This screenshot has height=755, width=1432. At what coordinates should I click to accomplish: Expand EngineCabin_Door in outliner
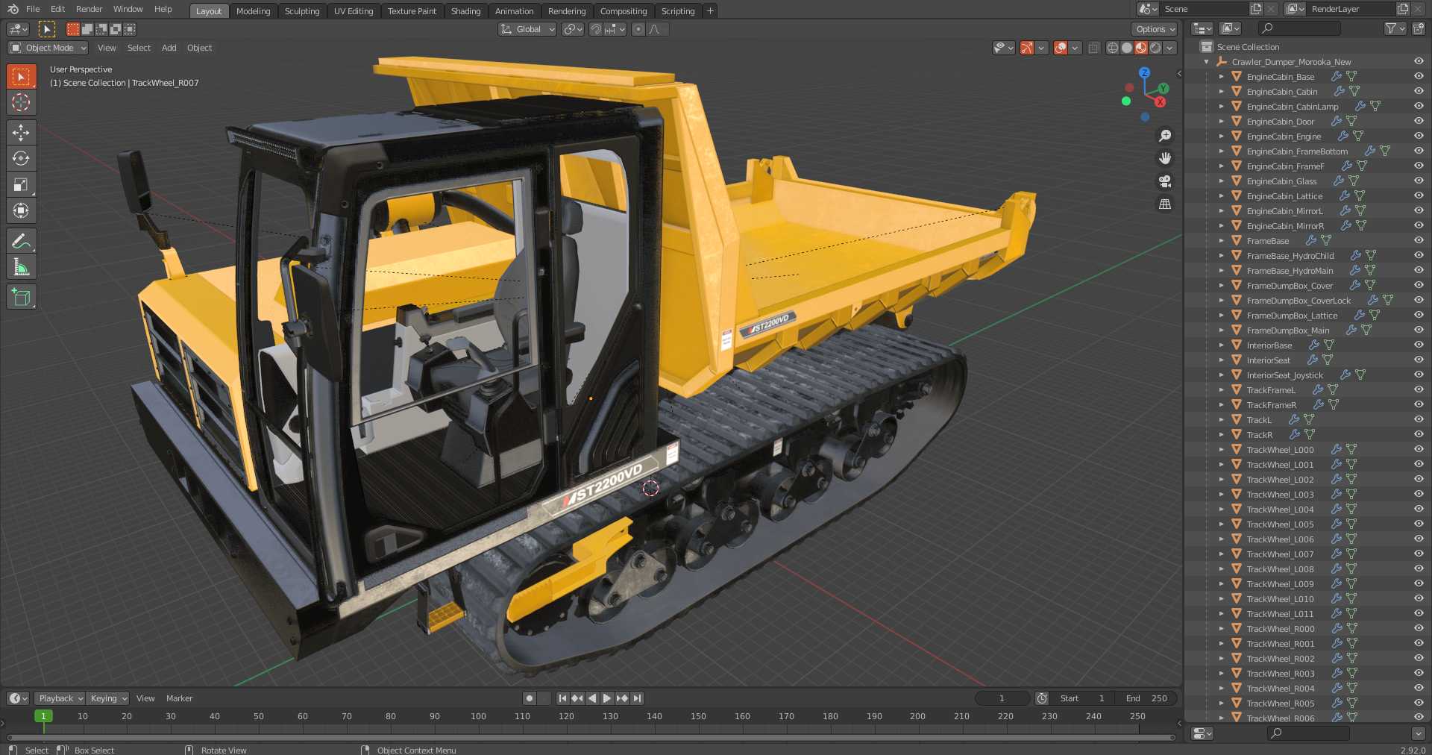(1221, 122)
